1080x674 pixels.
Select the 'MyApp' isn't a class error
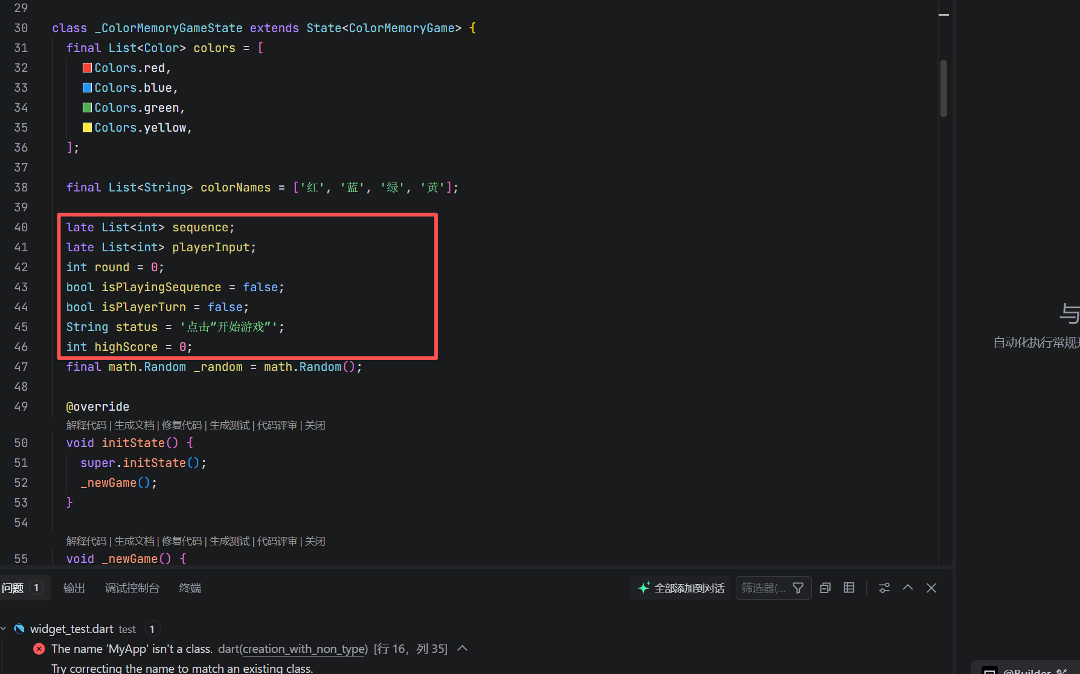pos(132,649)
